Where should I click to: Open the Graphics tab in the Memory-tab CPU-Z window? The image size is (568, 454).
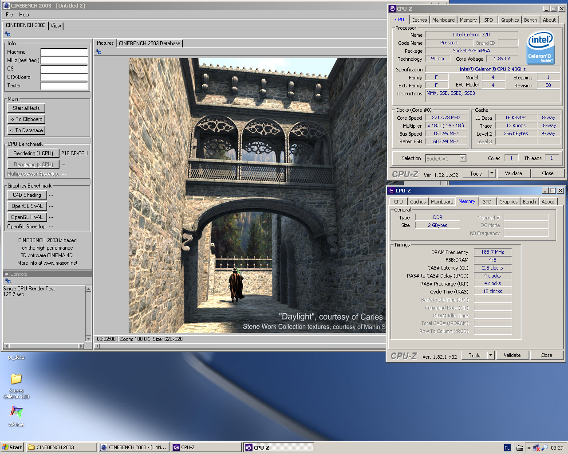pos(509,202)
